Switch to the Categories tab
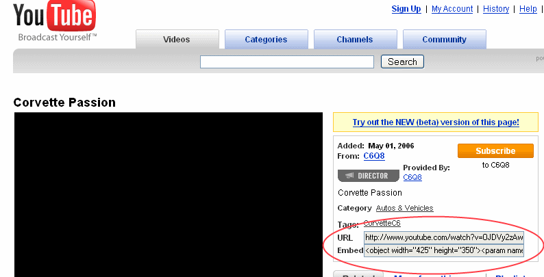Viewport: 544px width, 277px height. (266, 39)
